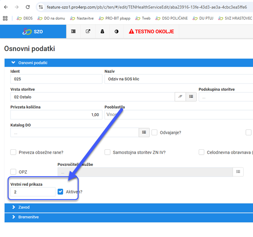
Task: Click the Osnovni podatki page heading
Action: point(29,48)
